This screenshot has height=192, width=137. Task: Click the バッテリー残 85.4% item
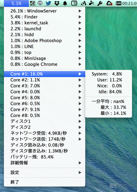pyautogui.click(x=44, y=157)
